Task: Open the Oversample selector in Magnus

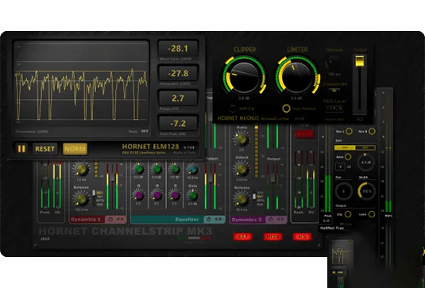Action: (x=334, y=90)
